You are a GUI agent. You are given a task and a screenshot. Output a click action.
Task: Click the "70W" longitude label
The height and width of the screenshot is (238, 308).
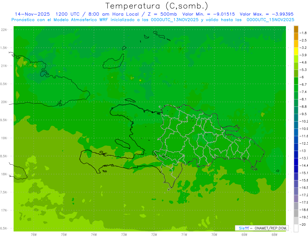214,235
